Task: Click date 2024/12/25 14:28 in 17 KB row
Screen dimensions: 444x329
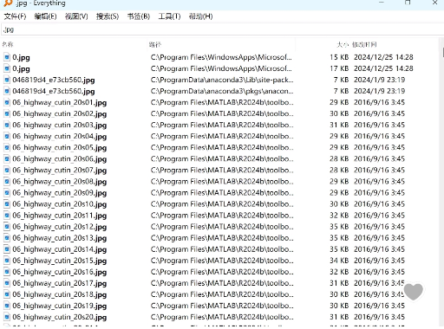Action: [383, 68]
